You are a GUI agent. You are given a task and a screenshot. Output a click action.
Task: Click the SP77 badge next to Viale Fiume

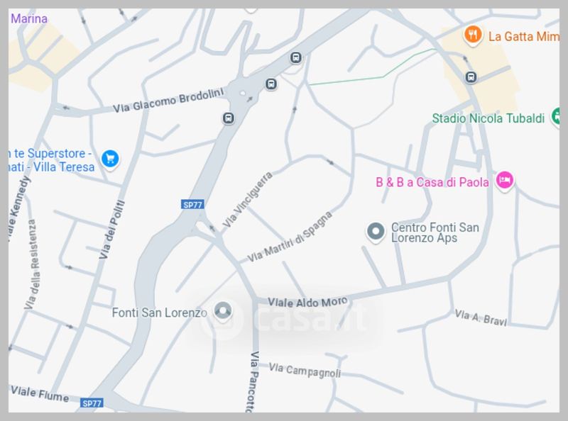coord(92,403)
